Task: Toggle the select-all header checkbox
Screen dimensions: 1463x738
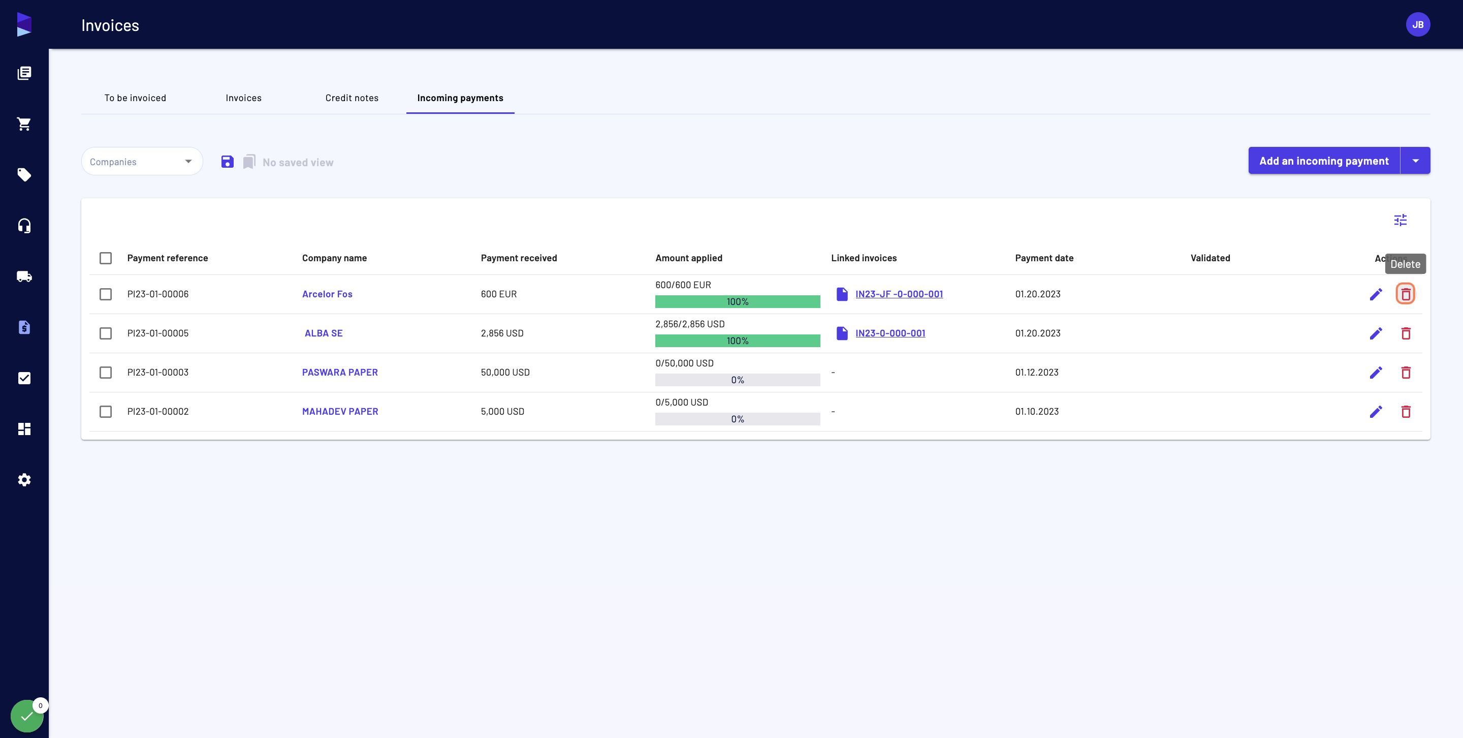Action: pyautogui.click(x=106, y=258)
